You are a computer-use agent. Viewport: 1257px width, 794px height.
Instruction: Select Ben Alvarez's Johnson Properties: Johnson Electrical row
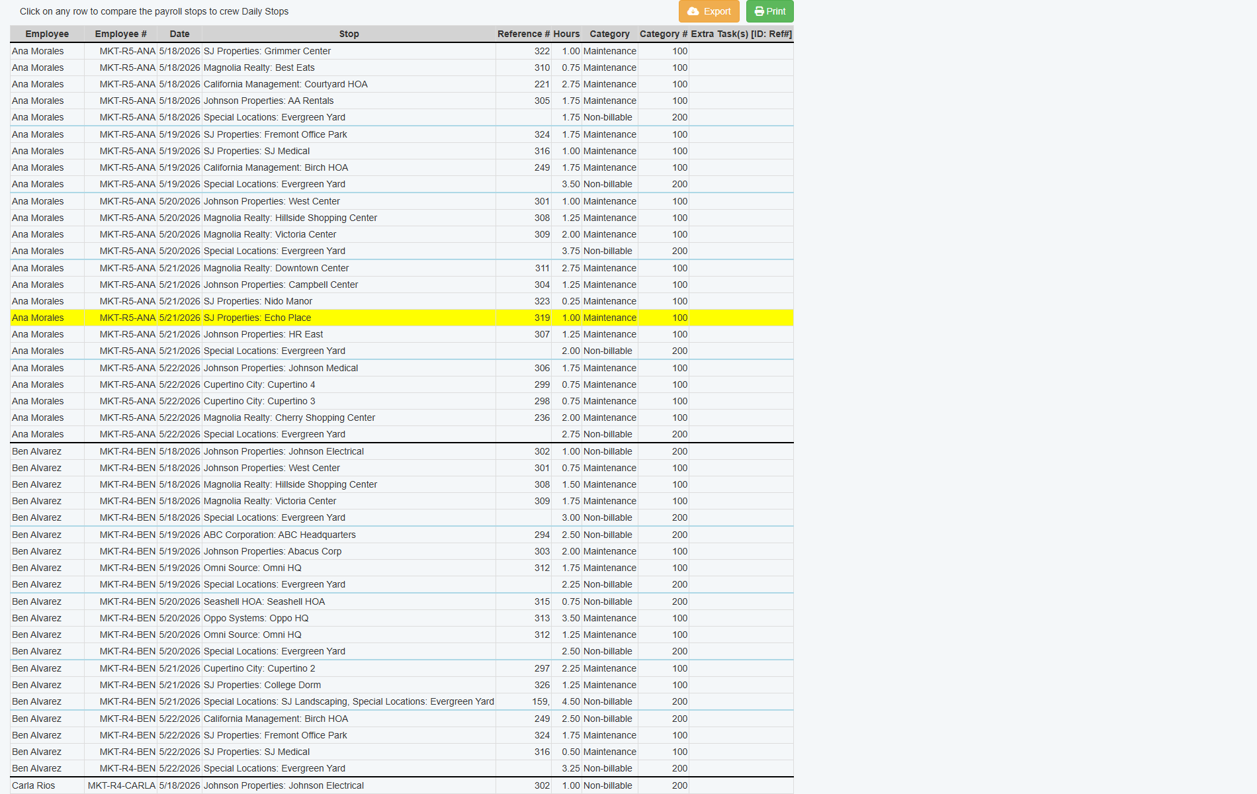pos(402,451)
